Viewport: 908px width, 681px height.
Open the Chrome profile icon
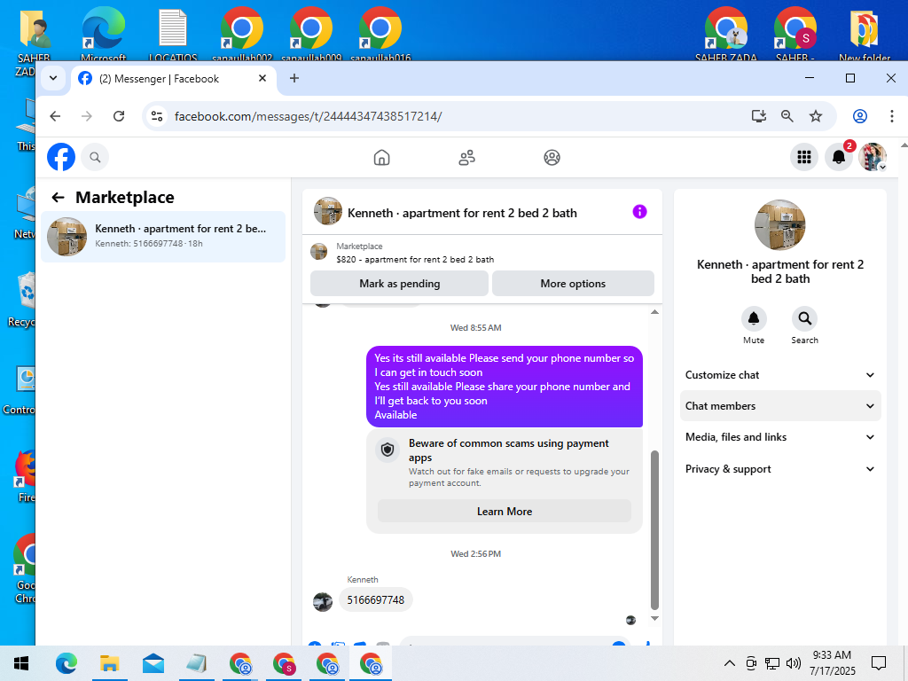tap(860, 116)
